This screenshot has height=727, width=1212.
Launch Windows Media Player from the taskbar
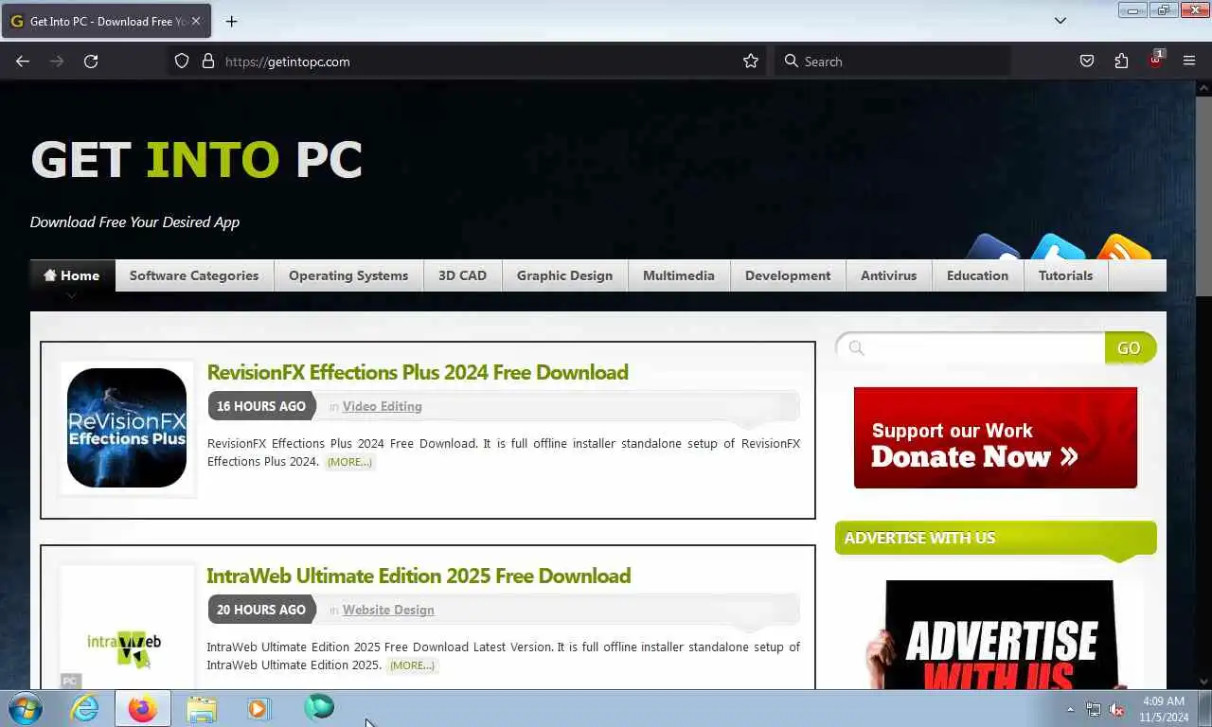click(259, 708)
